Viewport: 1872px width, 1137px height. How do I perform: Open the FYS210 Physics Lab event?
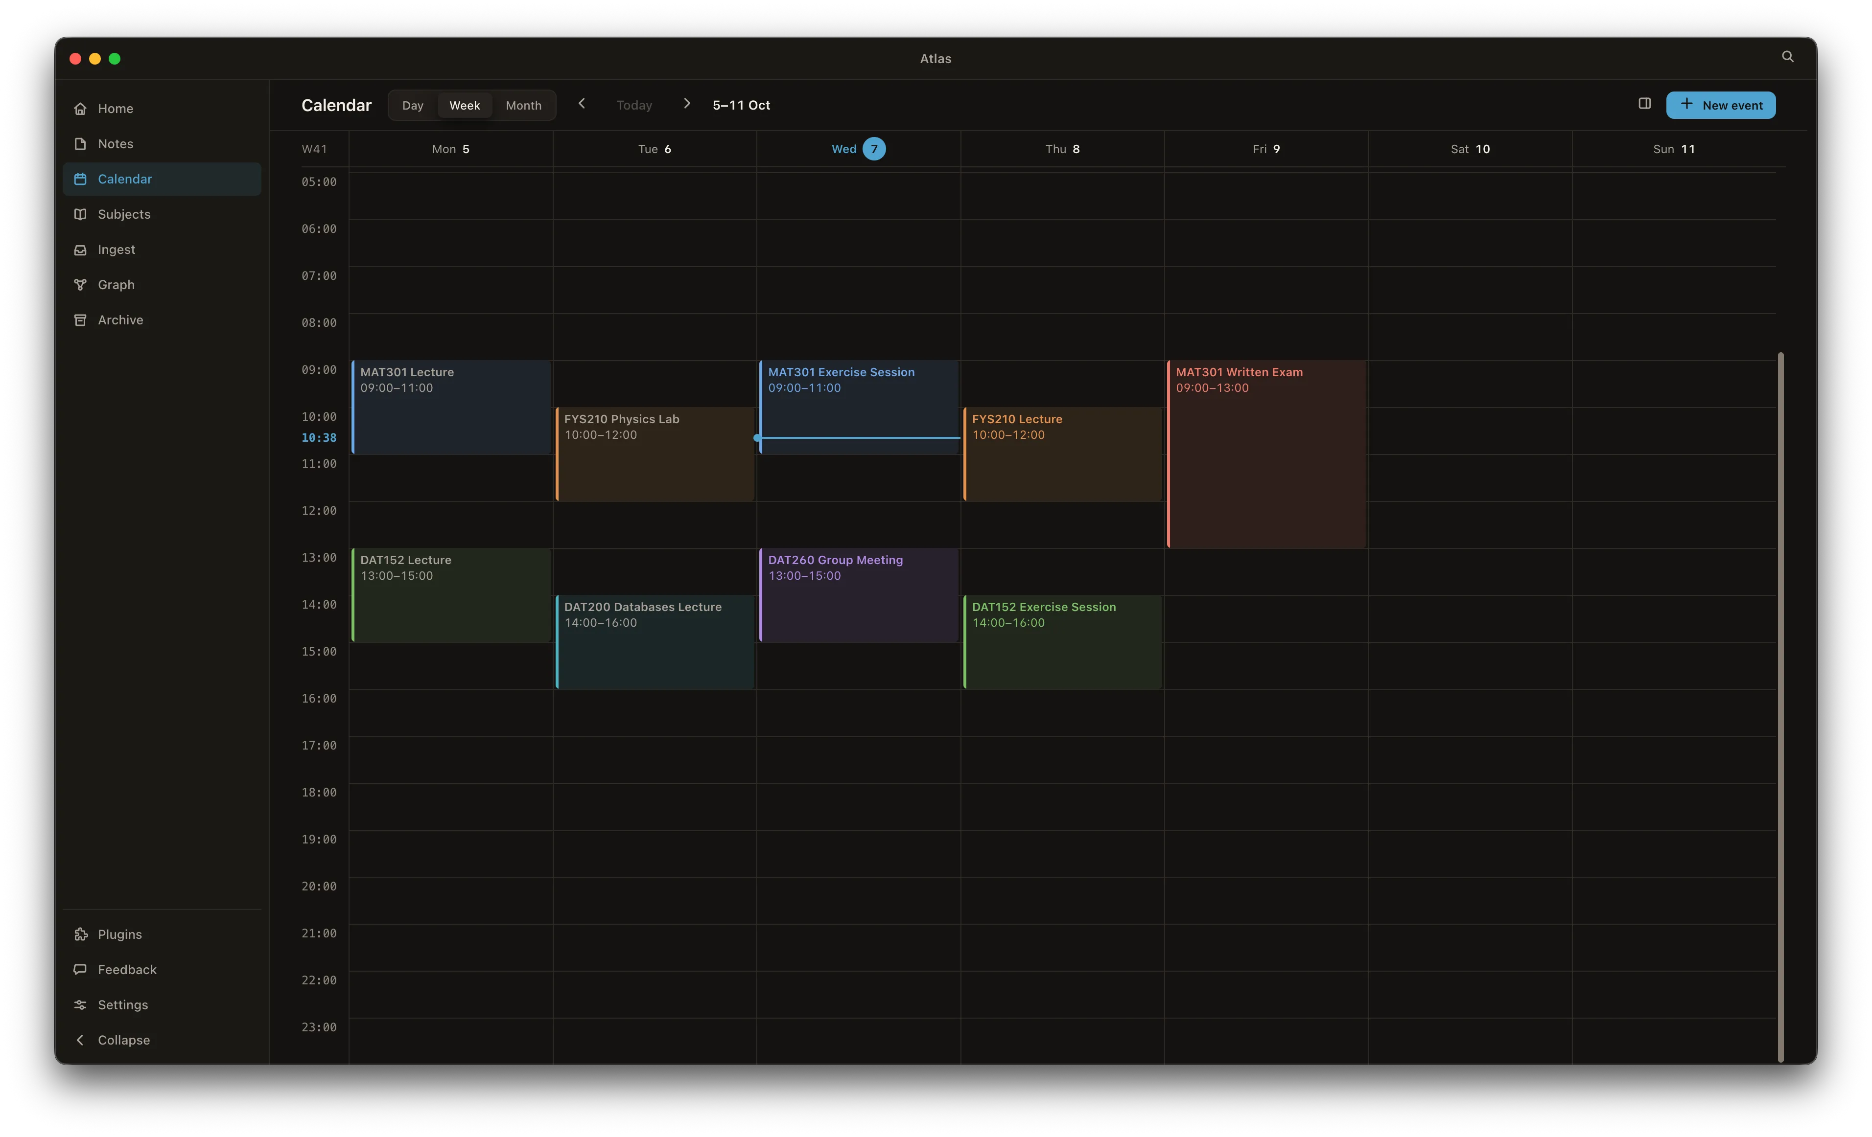pos(655,454)
